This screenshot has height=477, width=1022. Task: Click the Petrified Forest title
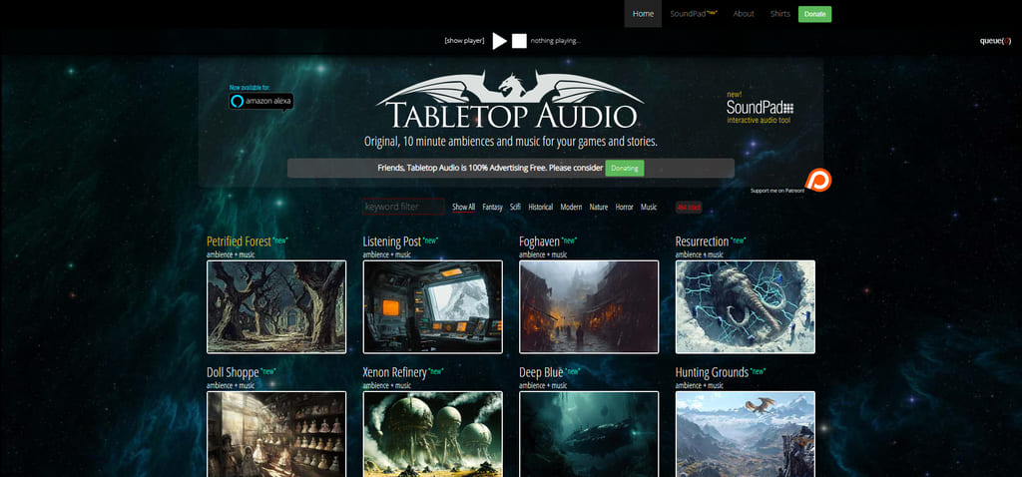point(239,241)
